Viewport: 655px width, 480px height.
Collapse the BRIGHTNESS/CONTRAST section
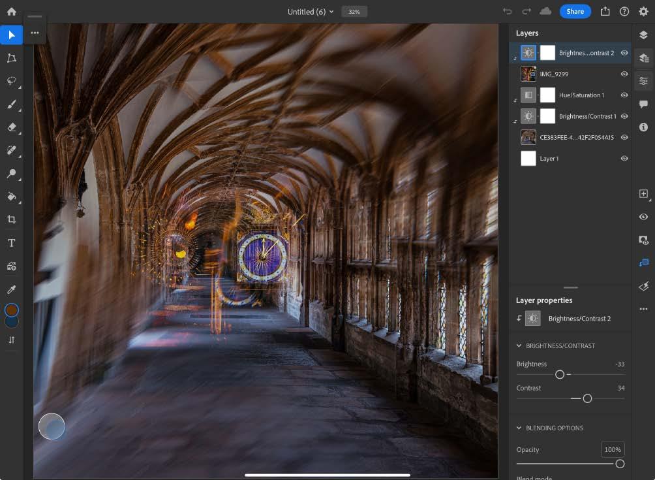click(x=519, y=346)
